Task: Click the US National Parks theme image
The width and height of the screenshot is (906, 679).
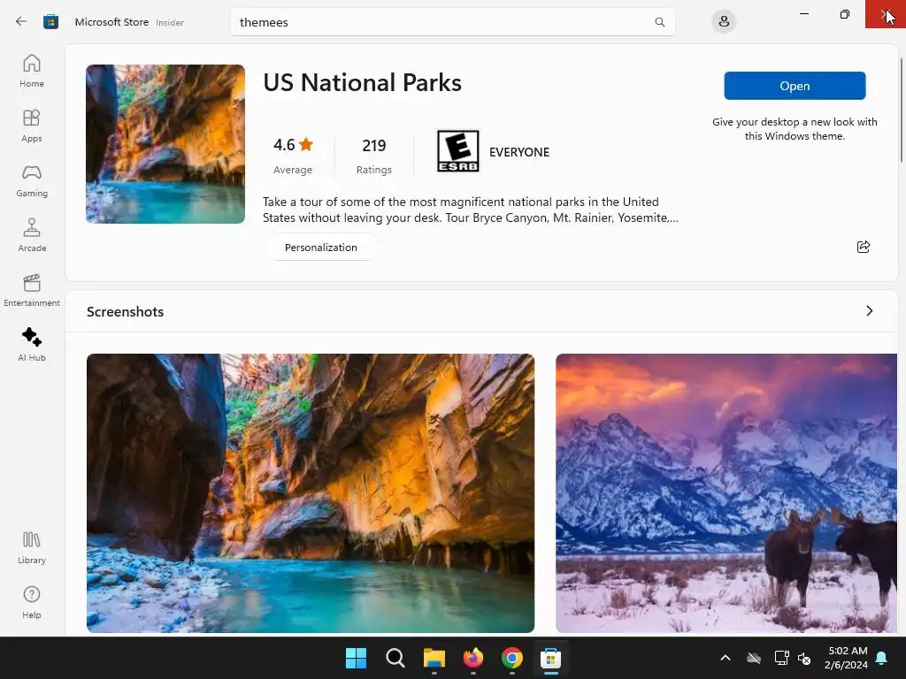Action: pos(165,144)
